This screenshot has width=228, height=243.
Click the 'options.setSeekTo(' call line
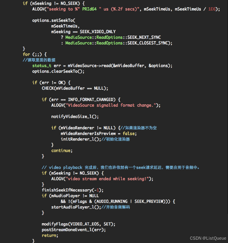click(54, 21)
